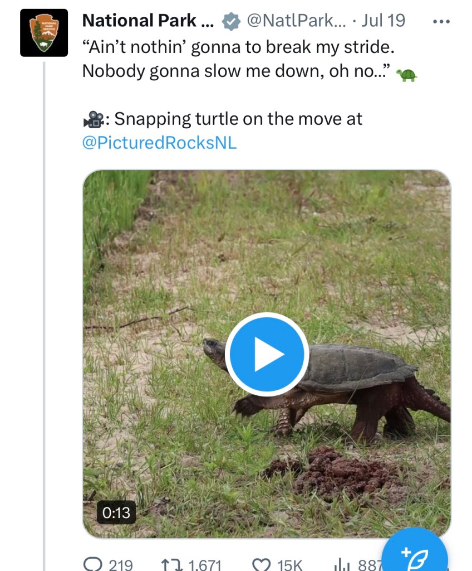Open the Jul 19 timestamp

[383, 21]
